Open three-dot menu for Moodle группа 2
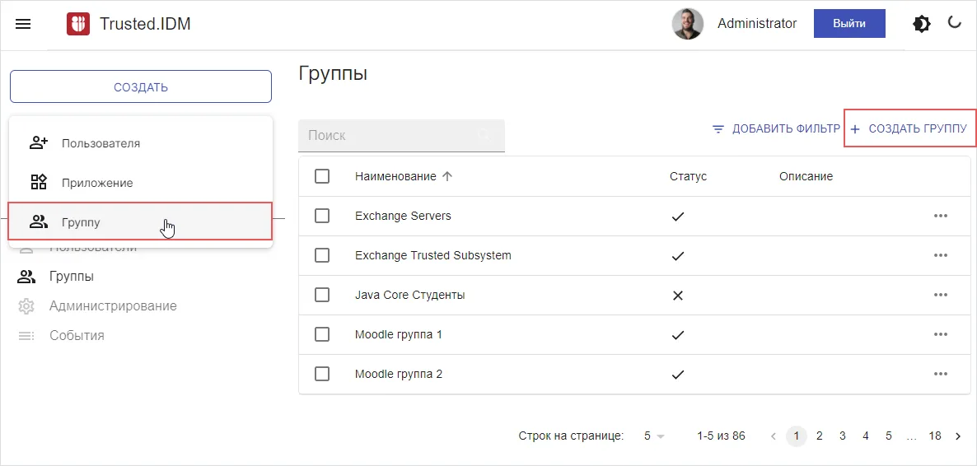The width and height of the screenshot is (977, 466). [940, 374]
